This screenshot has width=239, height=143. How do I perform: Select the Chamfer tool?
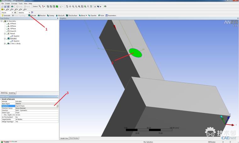coord(92,15)
